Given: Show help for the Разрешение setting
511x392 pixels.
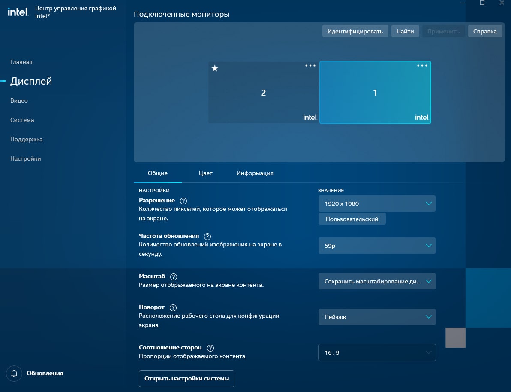Looking at the screenshot, I should tap(183, 201).
